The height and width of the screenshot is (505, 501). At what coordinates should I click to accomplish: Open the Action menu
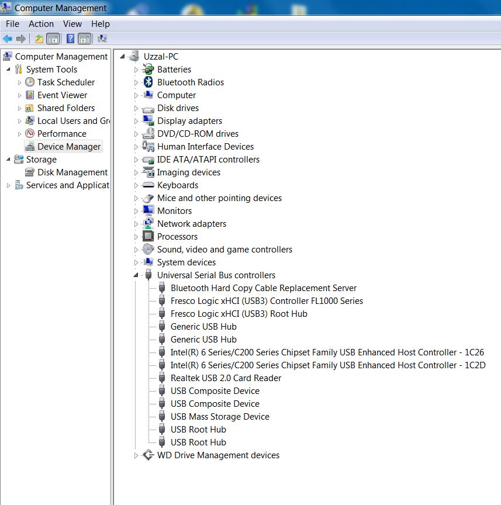click(42, 24)
